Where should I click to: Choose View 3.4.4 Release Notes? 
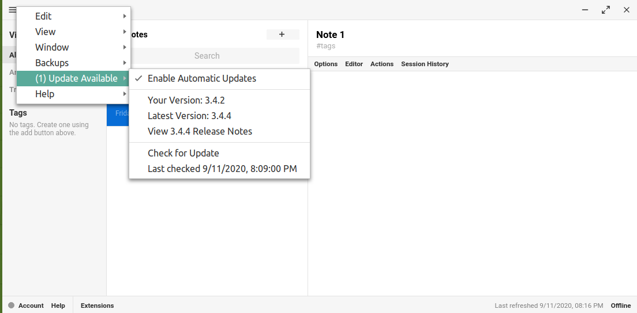point(219,131)
